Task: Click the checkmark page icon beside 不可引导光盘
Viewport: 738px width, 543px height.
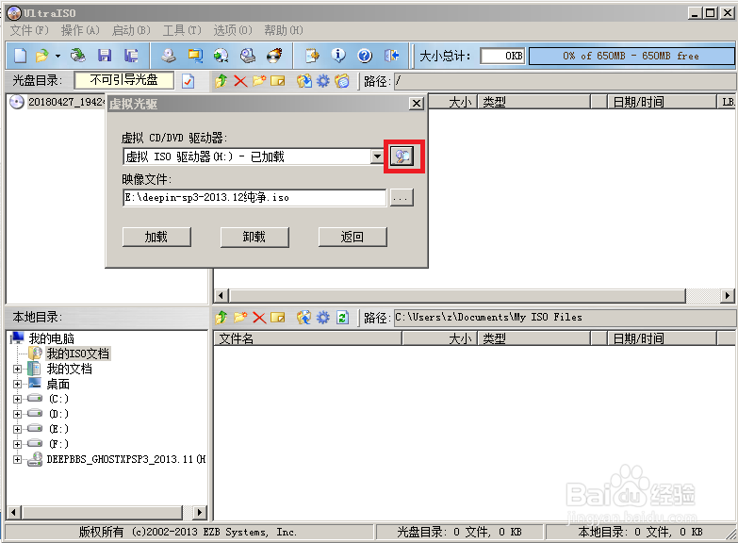Action: pyautogui.click(x=189, y=81)
